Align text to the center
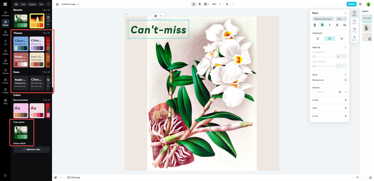 pyautogui.click(x=330, y=39)
